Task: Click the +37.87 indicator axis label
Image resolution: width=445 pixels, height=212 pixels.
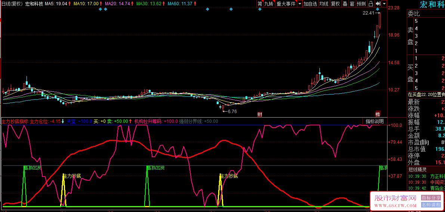Action: coord(395,176)
